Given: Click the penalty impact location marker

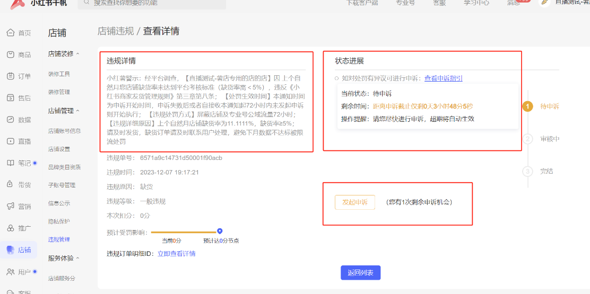Looking at the screenshot, I should (x=220, y=231).
